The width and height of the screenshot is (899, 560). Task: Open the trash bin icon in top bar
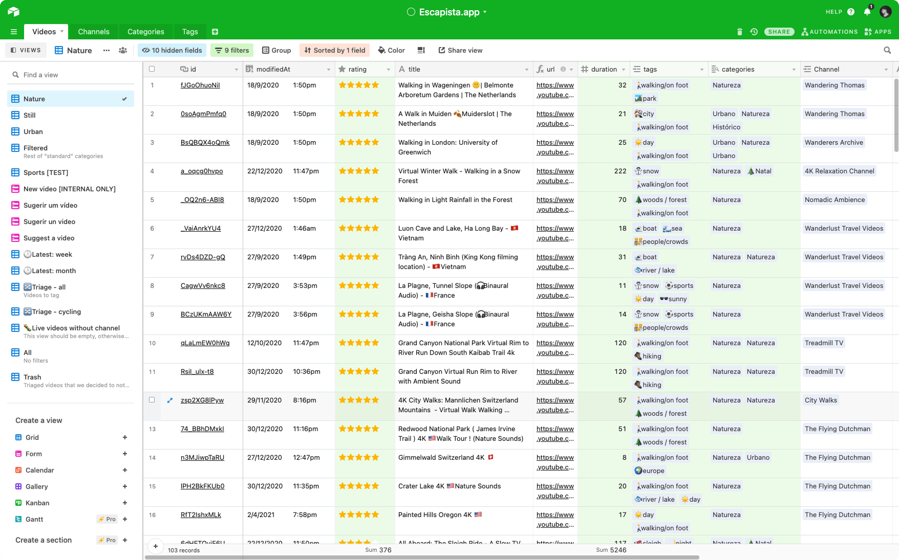click(739, 32)
